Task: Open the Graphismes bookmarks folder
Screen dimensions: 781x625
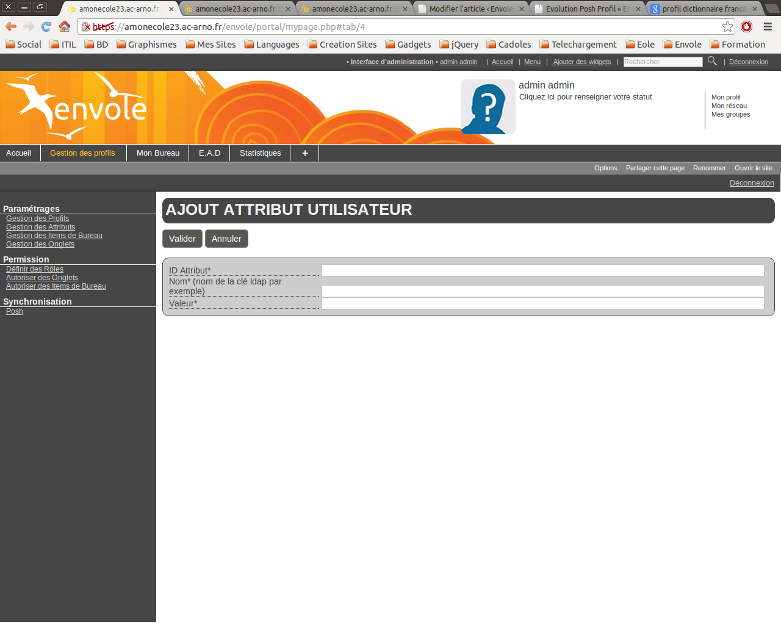Action: click(146, 45)
